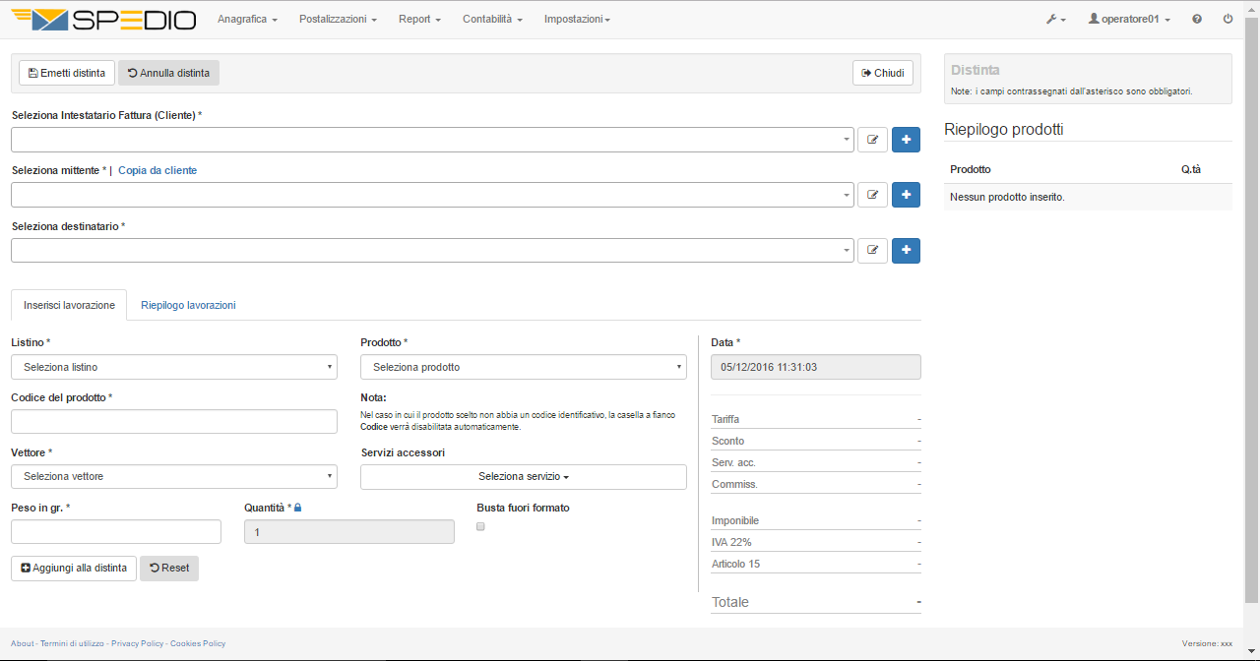Open the Seleziona listino dropdown
Screen dimensions: 1260x661
(x=174, y=367)
